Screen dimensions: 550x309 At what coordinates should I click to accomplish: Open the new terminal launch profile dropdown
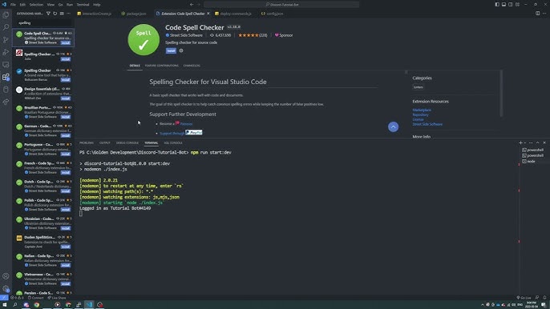525,143
